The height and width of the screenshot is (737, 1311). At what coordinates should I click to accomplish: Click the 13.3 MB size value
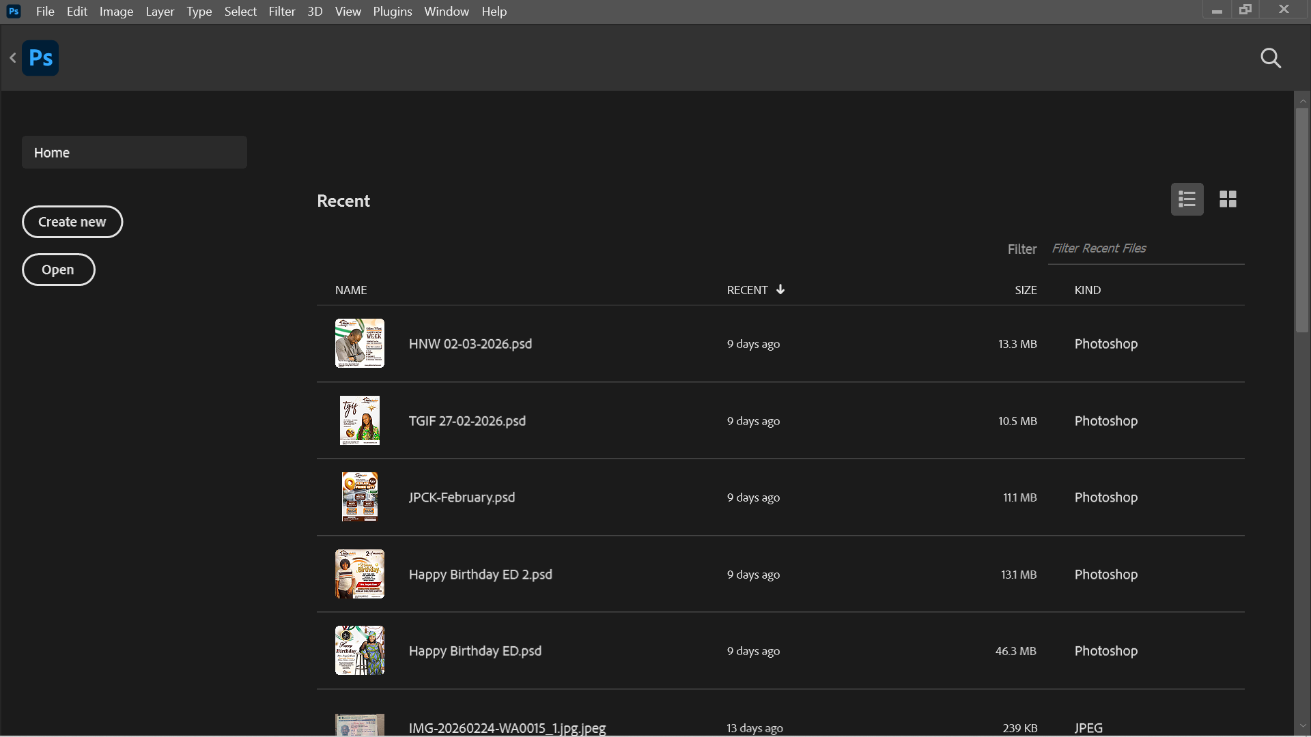point(1017,344)
